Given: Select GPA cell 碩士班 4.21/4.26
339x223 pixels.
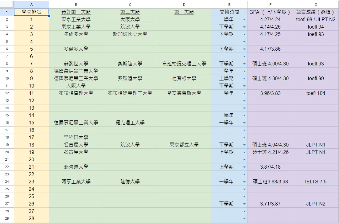Looking at the screenshot, I should click(270, 152).
